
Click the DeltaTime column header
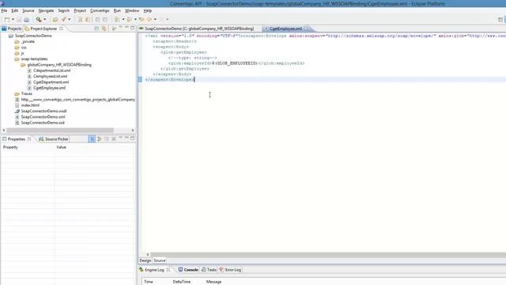pos(182,282)
